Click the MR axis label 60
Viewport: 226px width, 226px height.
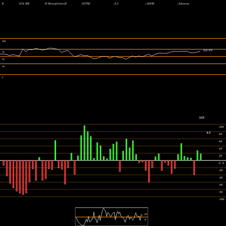pos(221,141)
